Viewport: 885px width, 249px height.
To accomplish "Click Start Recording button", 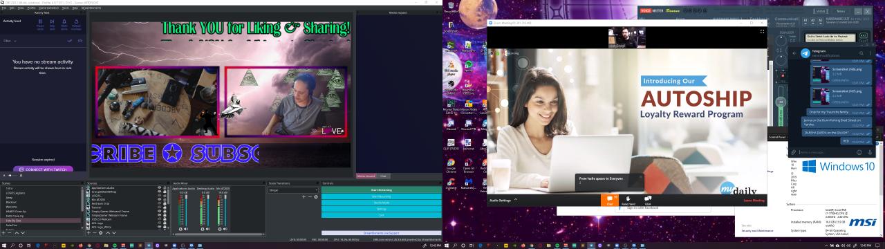I will (381, 196).
